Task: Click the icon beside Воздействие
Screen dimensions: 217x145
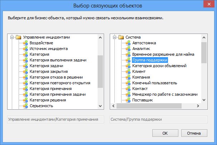Action: [25, 43]
